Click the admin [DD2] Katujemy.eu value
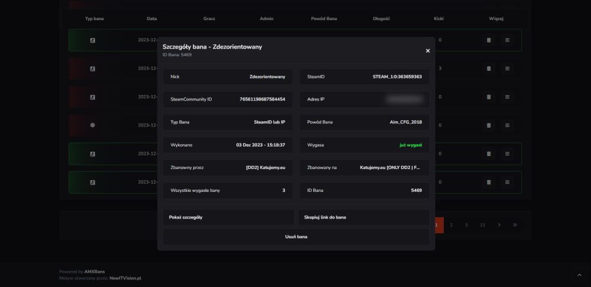 coord(266,168)
